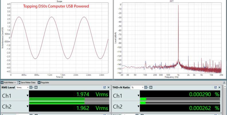Select the 0.000290 % Ch1 reading

tap(204, 95)
